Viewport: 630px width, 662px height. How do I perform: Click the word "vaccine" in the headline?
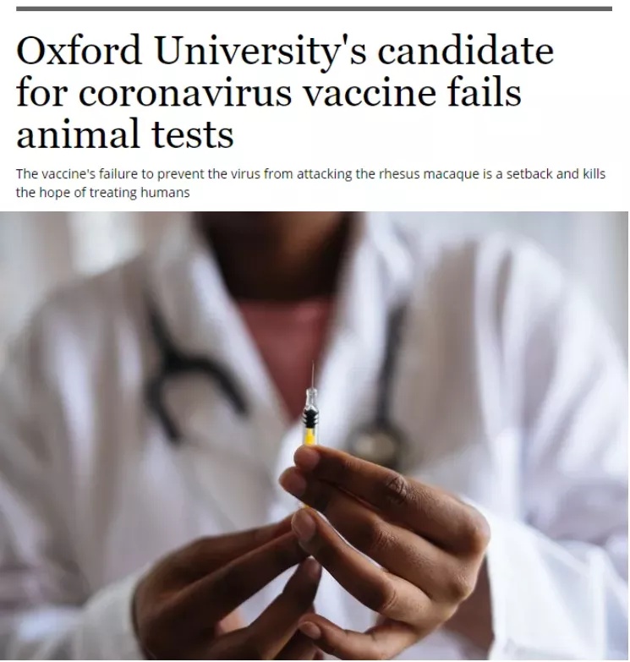pos(370,93)
